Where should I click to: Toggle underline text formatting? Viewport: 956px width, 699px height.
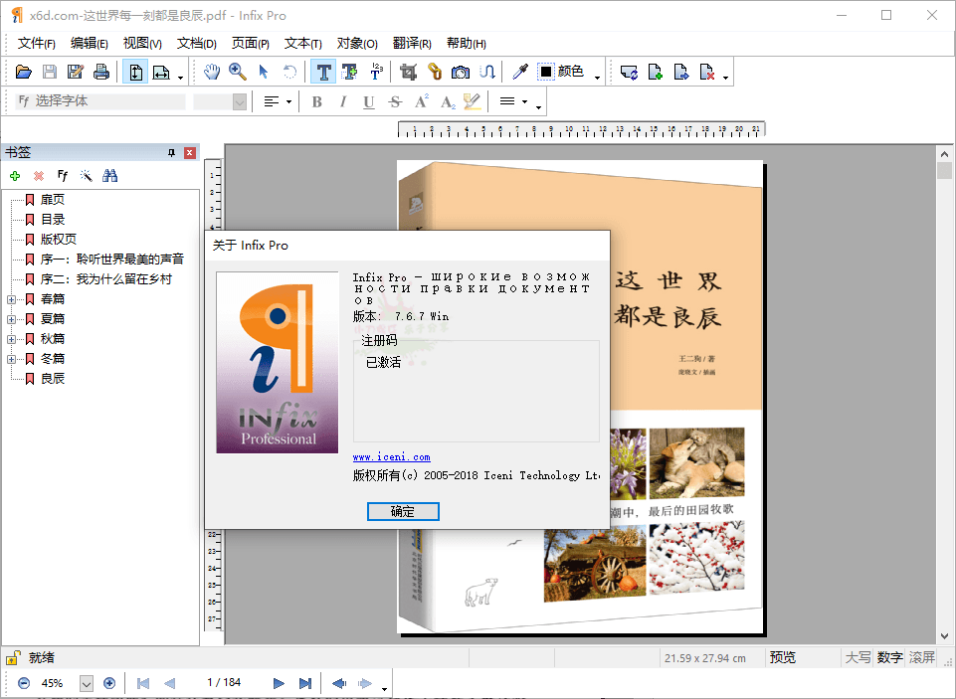(369, 101)
